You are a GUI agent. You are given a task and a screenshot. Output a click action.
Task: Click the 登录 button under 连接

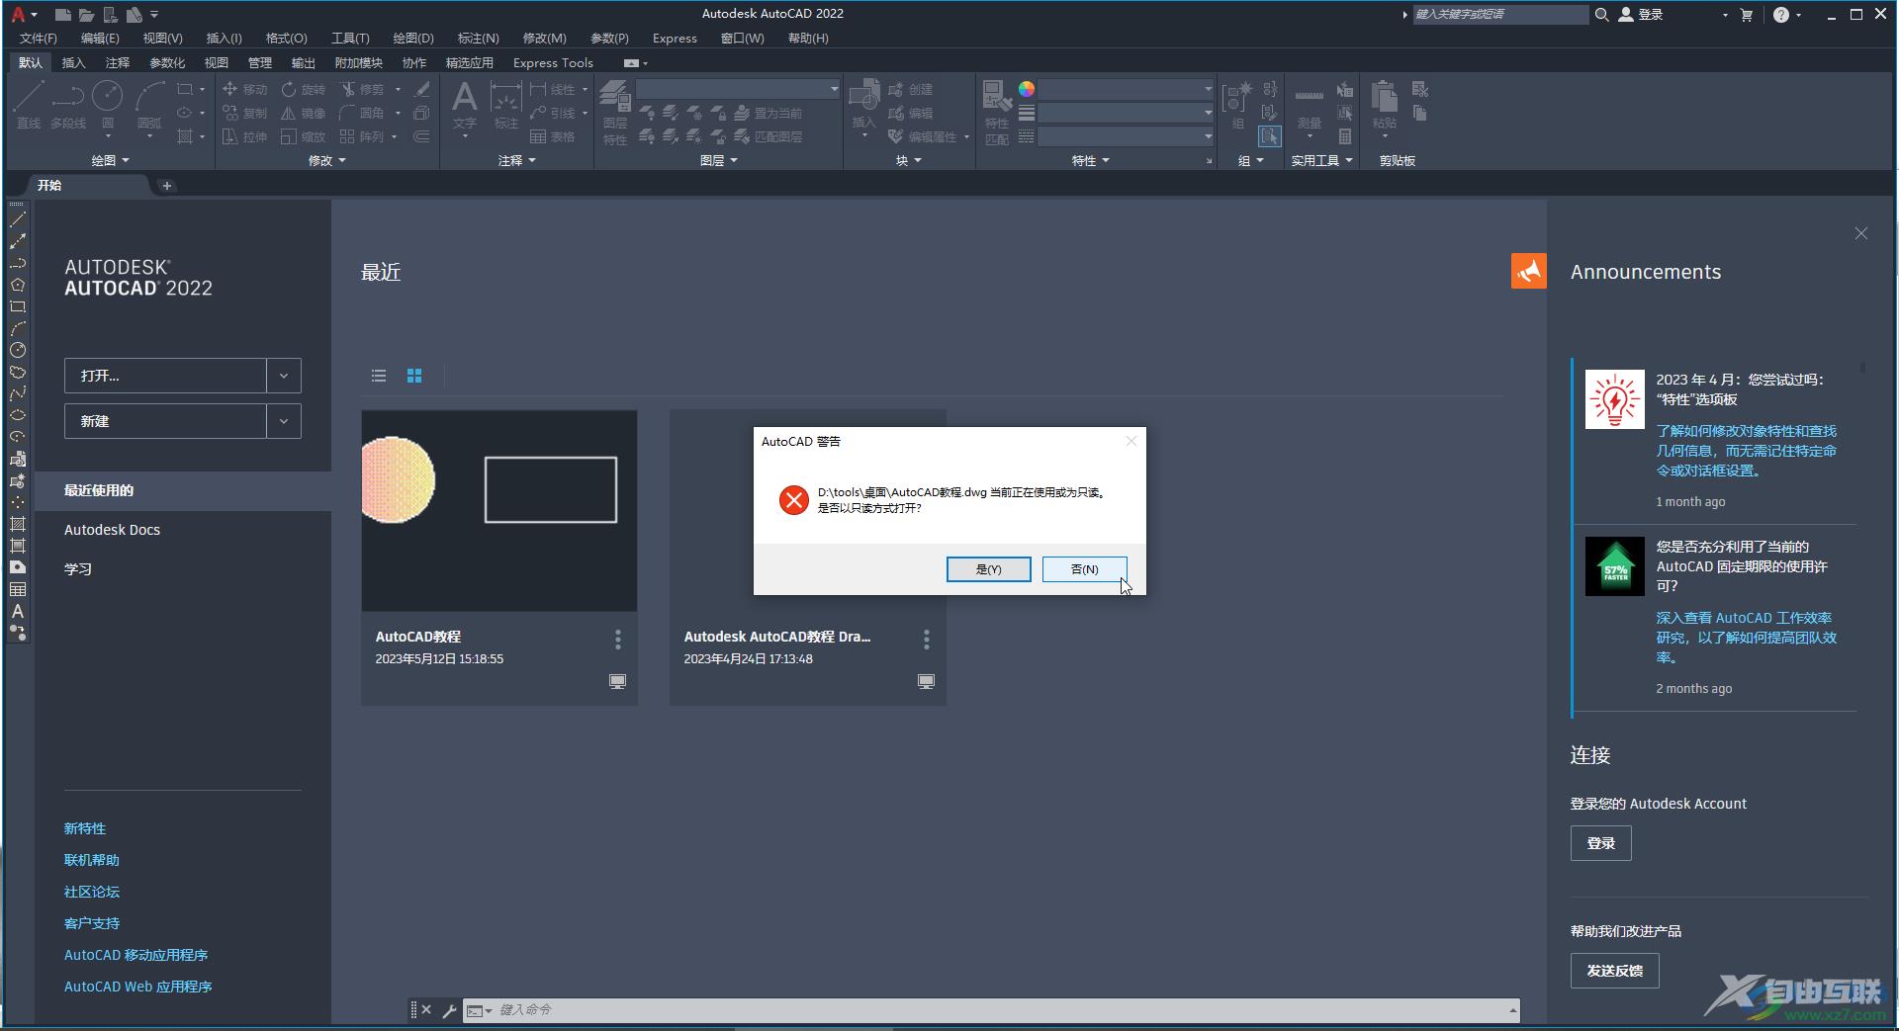1600,843
